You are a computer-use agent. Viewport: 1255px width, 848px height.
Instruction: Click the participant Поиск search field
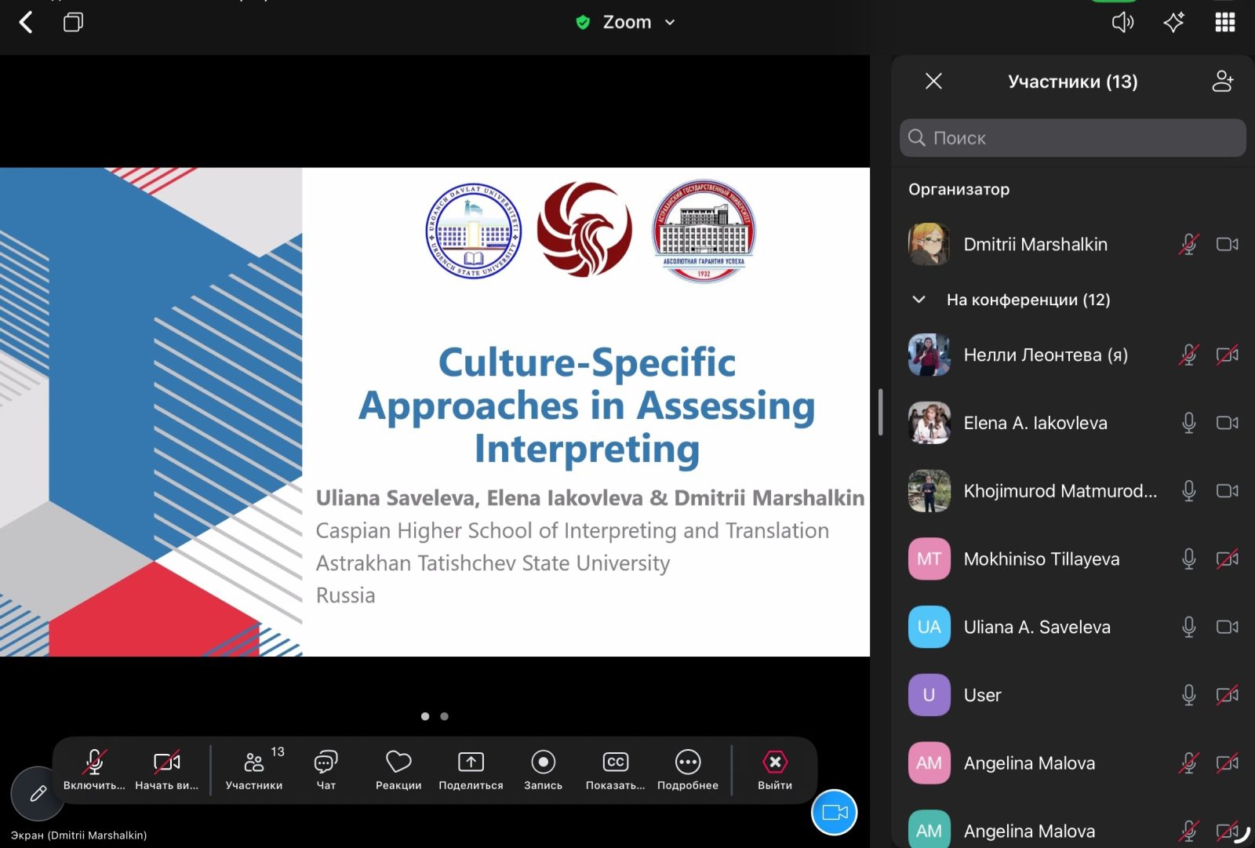[x=1072, y=138]
